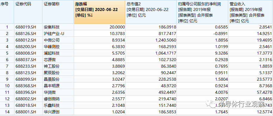The width and height of the screenshot is (273, 116).
Task: Click the 20.0000 涨跌幅 value cell
Action: coord(99,27)
